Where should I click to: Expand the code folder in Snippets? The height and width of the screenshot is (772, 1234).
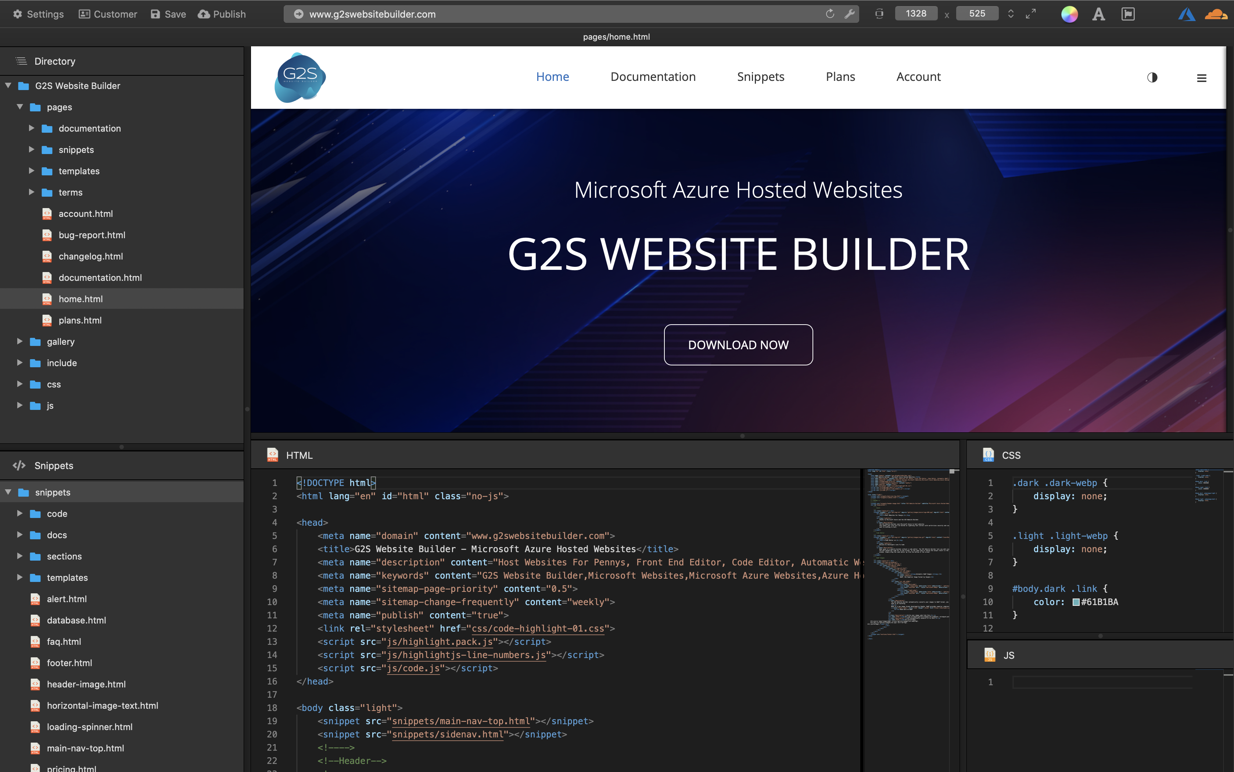pyautogui.click(x=20, y=513)
